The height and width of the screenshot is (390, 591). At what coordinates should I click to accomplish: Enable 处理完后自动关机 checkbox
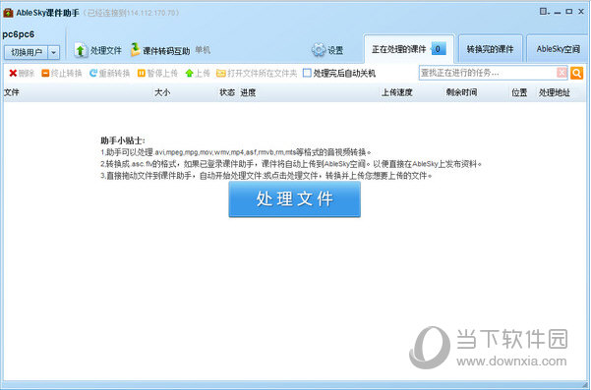[307, 73]
